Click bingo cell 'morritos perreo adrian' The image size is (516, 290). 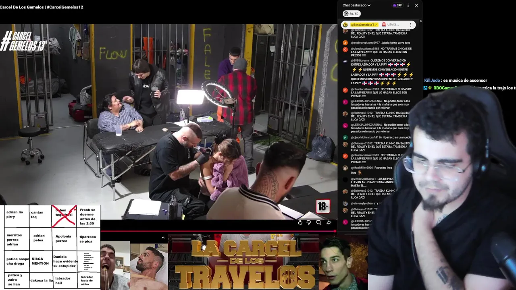16,239
